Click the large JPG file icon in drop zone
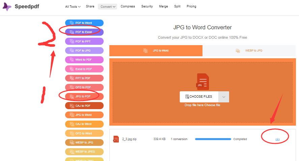Image resolution: width=299 pixels, height=161 pixels. [202, 82]
